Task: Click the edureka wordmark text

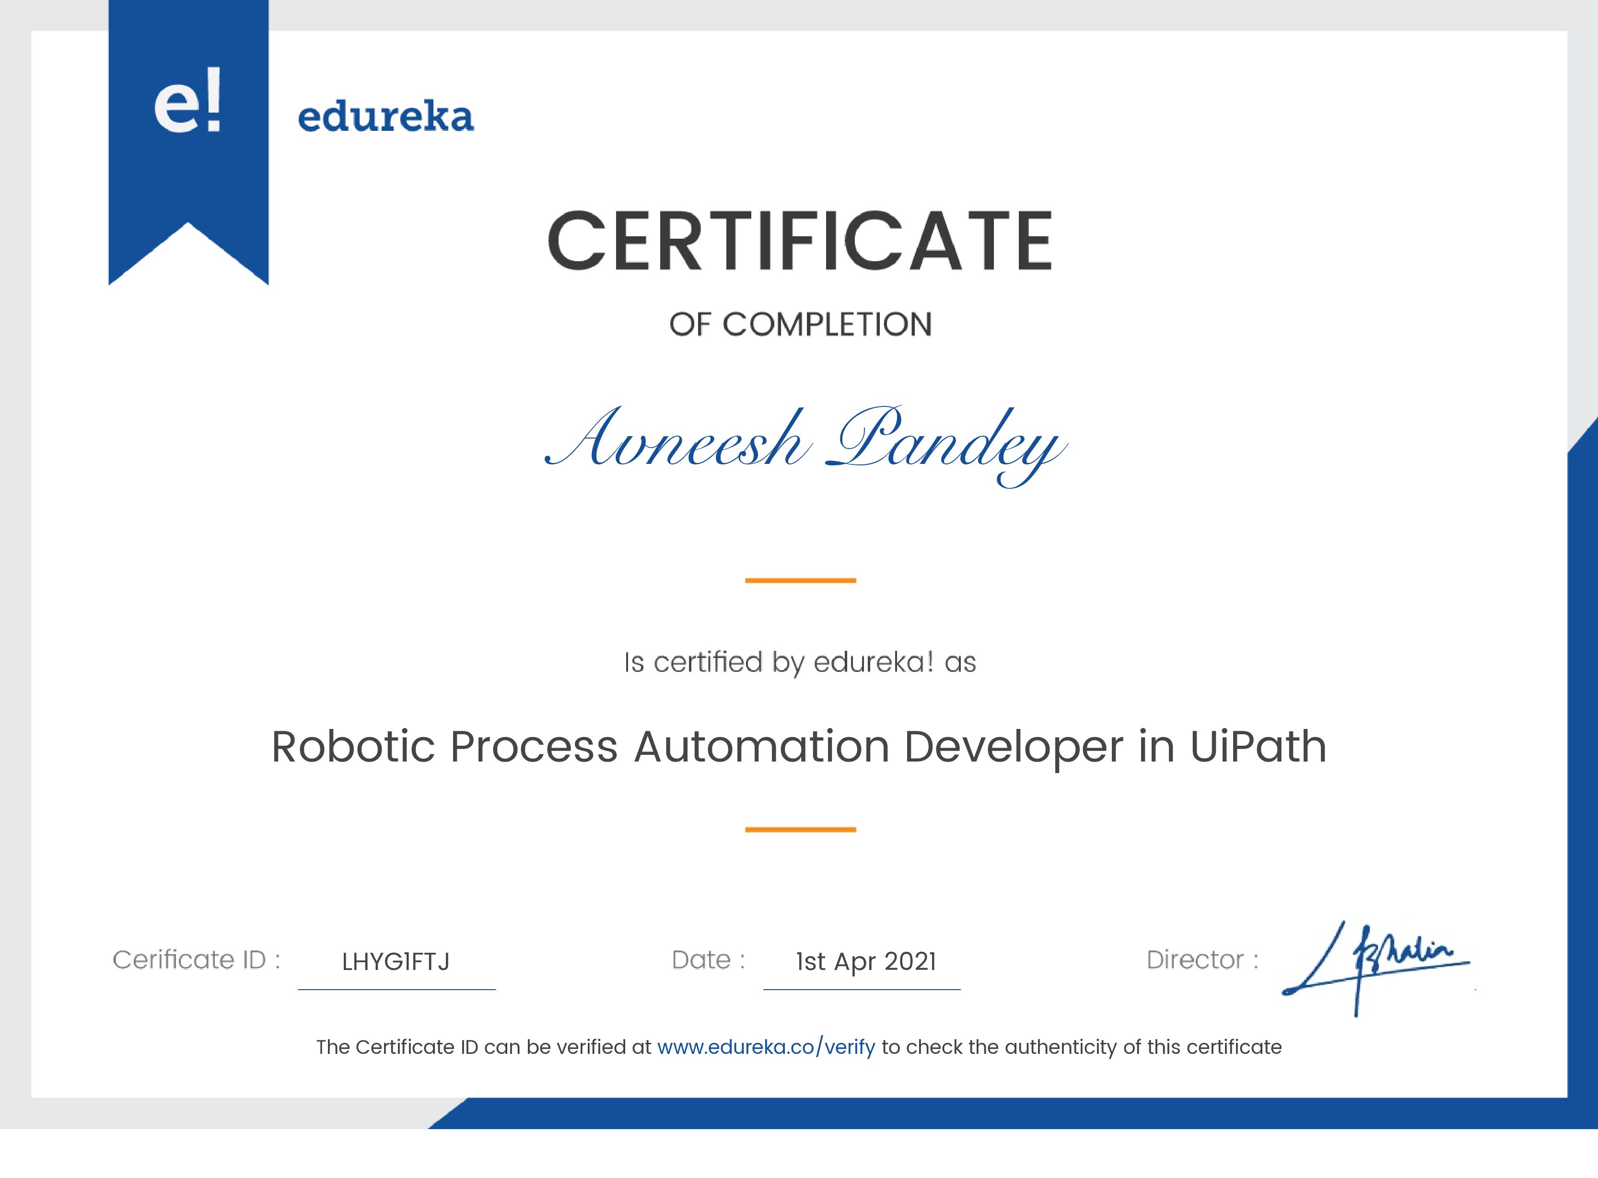Action: point(385,117)
